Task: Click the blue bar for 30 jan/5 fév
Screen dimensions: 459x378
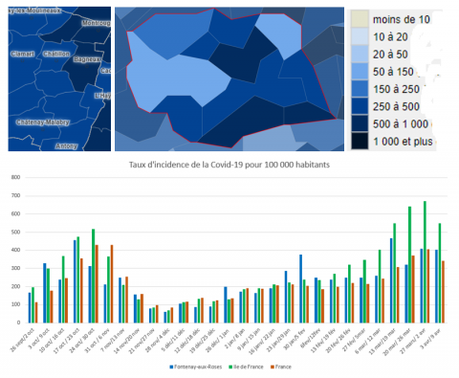Action: point(301,289)
